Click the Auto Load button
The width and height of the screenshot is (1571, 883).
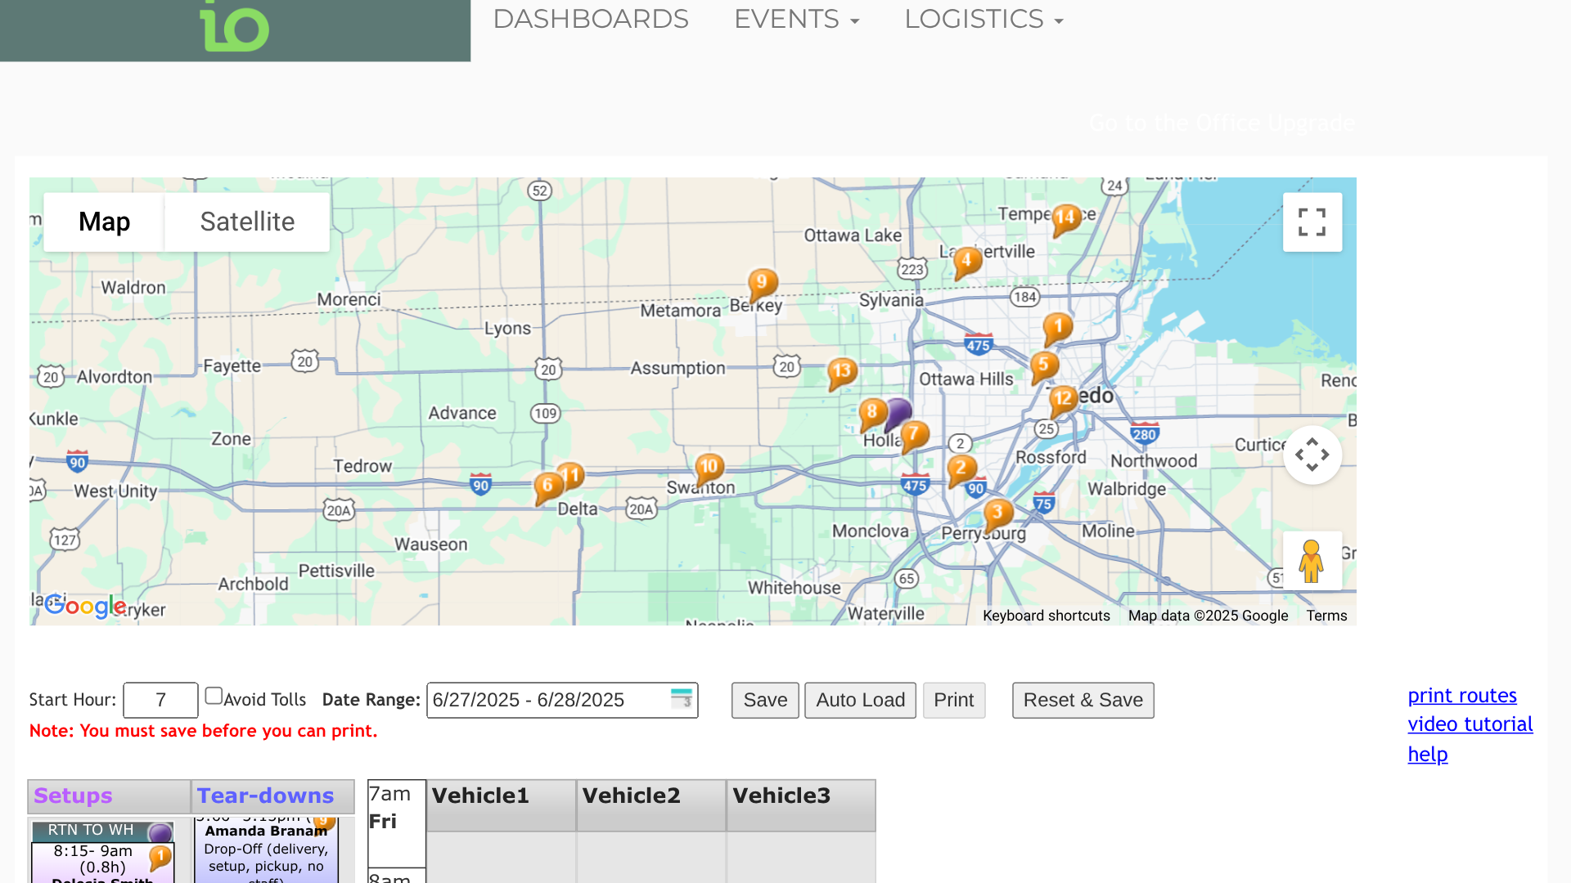(x=860, y=700)
